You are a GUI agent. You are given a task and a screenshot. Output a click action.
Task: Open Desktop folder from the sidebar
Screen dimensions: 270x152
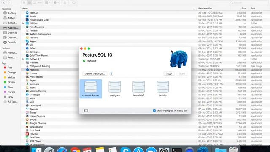[x=10, y=33]
